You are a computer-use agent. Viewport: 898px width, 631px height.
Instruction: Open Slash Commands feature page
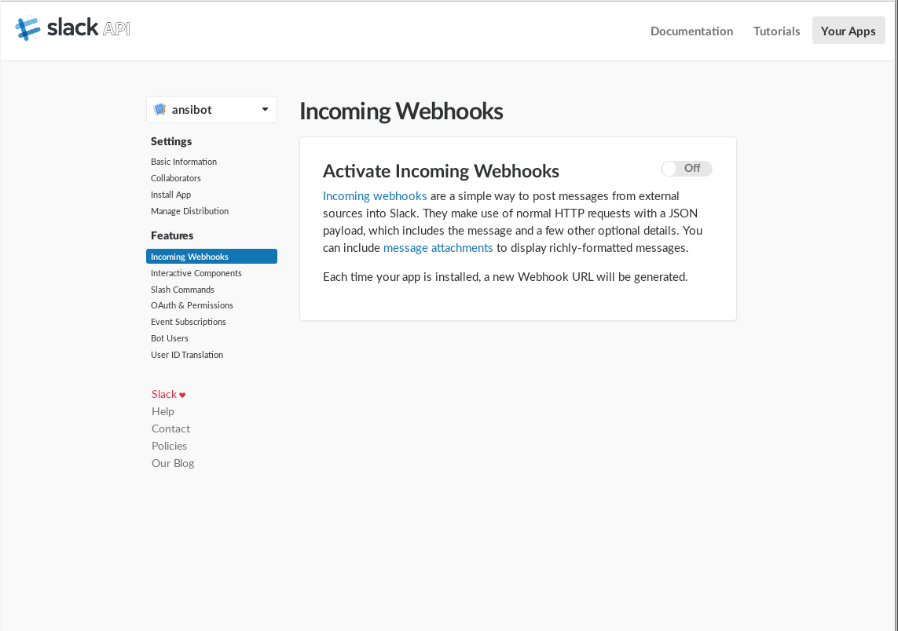(182, 290)
